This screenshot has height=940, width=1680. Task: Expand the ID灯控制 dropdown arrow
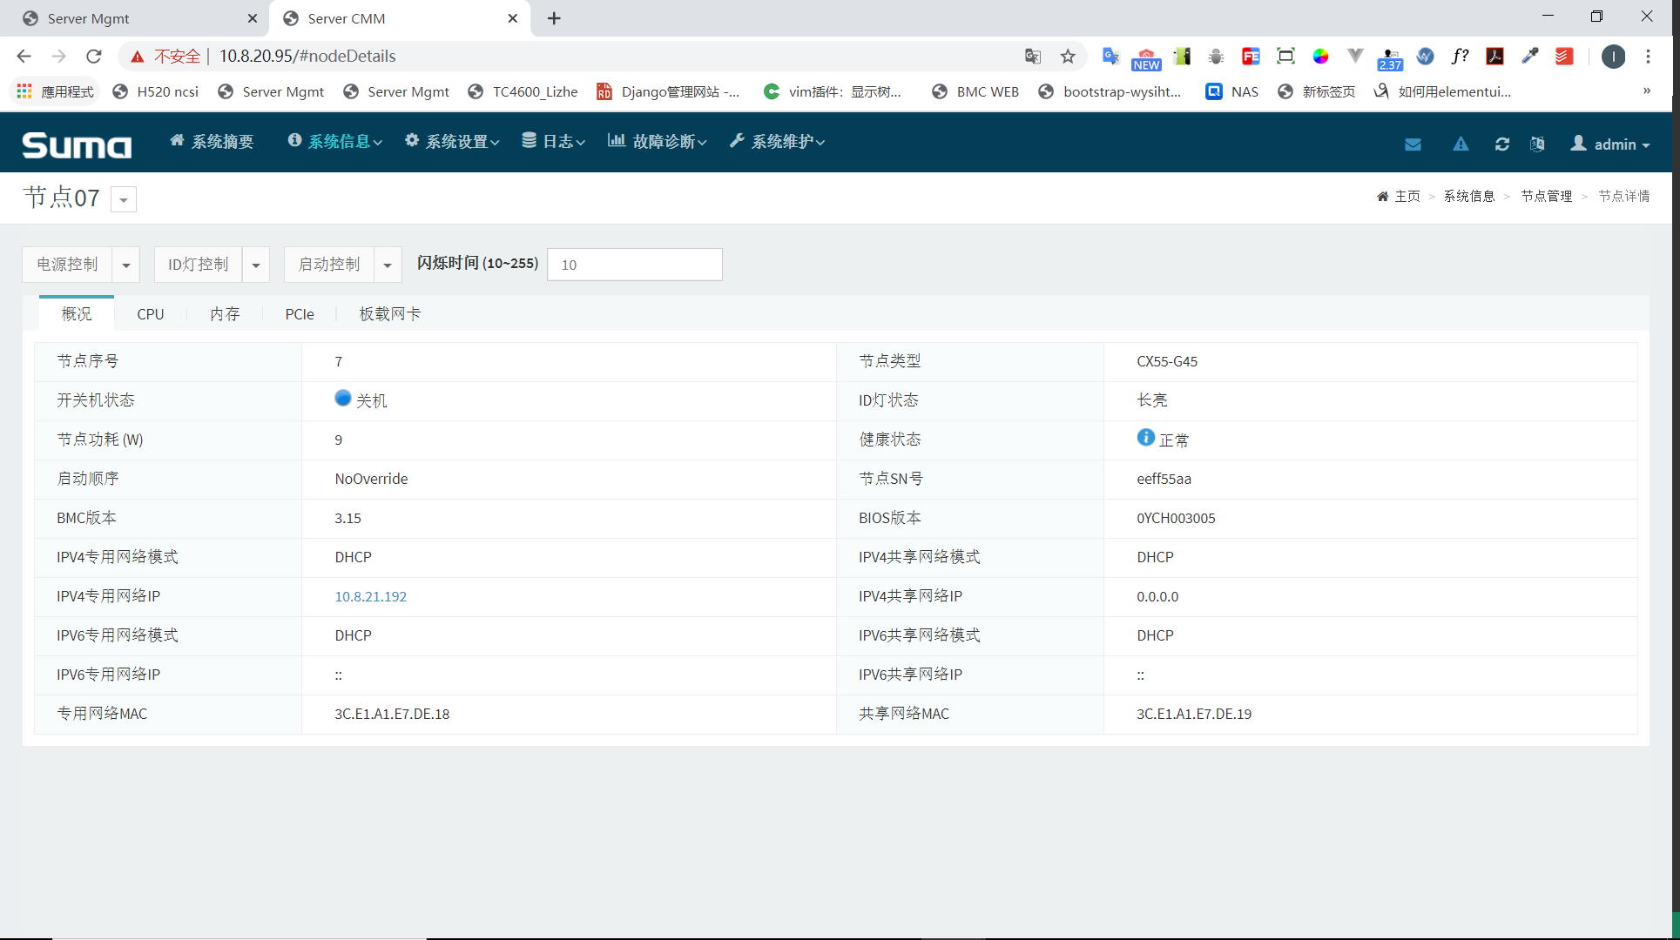coord(256,265)
